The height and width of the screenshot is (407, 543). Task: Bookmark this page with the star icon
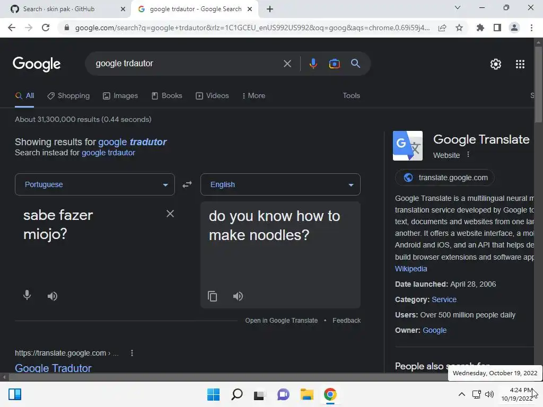click(459, 28)
